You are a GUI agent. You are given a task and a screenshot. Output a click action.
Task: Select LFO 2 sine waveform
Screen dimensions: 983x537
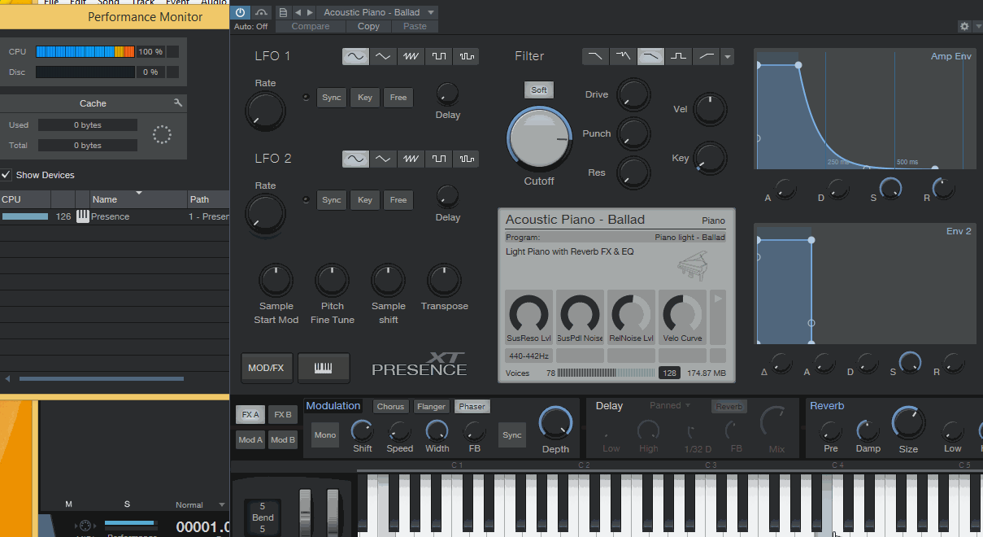[x=355, y=159]
